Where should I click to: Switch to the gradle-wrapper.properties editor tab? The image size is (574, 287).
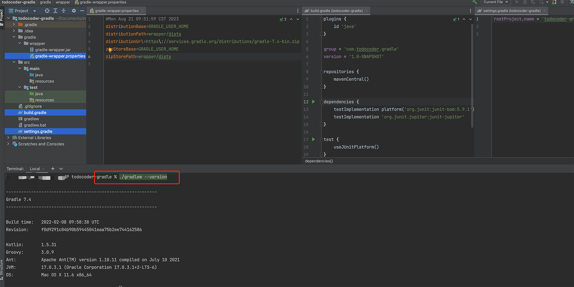(117, 11)
